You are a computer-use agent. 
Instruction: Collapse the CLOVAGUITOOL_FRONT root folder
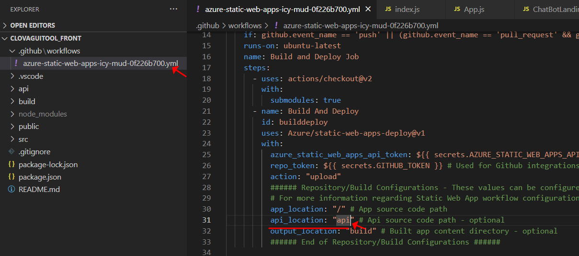[x=45, y=38]
